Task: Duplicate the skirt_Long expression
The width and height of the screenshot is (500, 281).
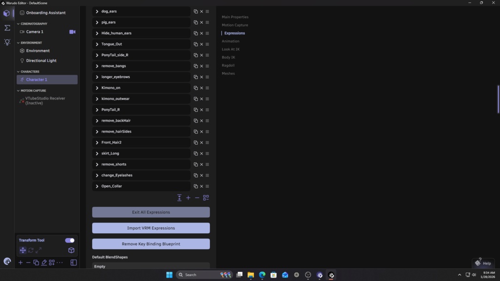Action: pos(195,154)
